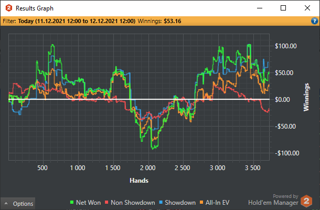Click the Hands axis title
This screenshot has width=320, height=210.
[x=139, y=181]
